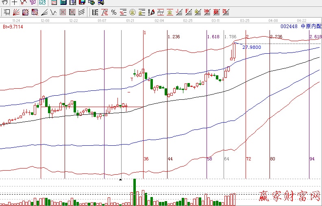Click the 03-25 date on time axis
322x206 pixels.
coord(245,20)
